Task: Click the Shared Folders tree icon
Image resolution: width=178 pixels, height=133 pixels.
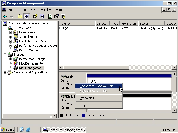Action: click(16, 37)
